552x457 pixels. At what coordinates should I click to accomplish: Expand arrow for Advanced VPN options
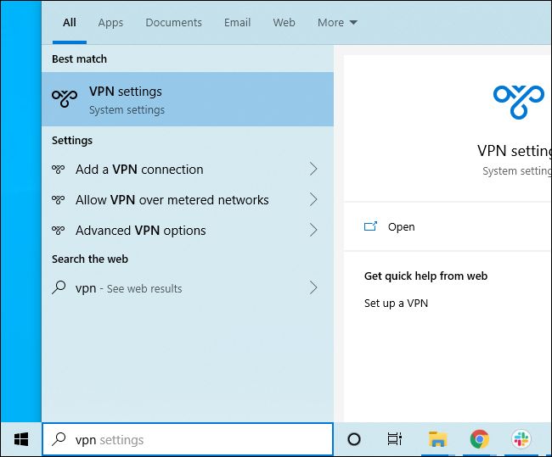click(x=313, y=231)
